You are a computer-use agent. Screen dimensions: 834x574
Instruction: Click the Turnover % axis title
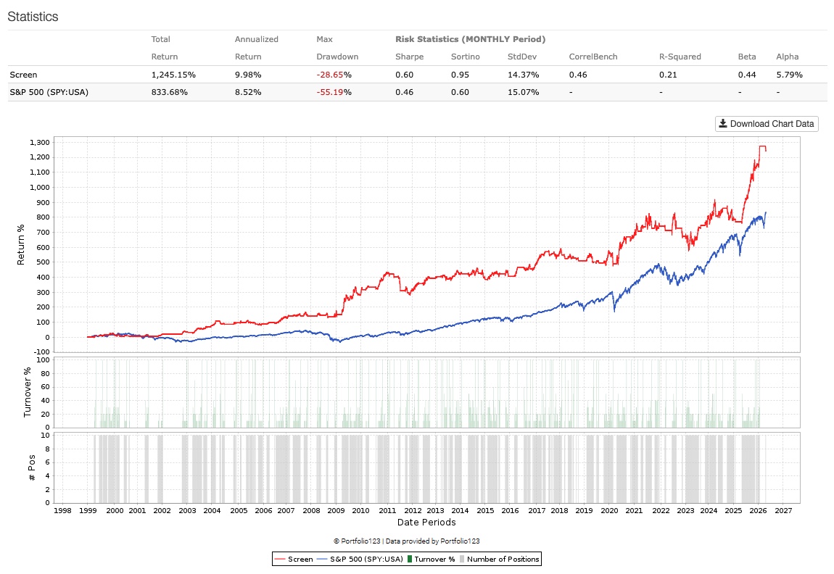point(27,392)
